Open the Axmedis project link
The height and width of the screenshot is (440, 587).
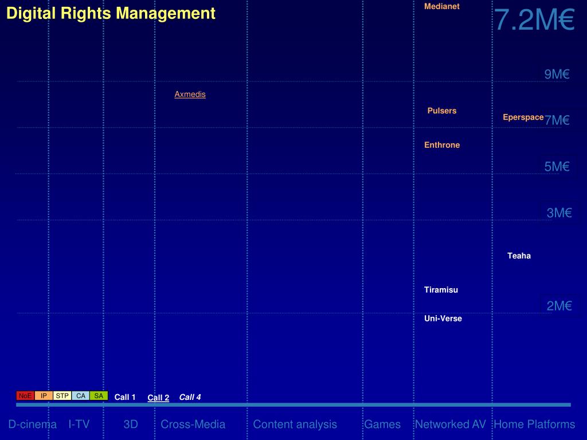click(x=190, y=95)
